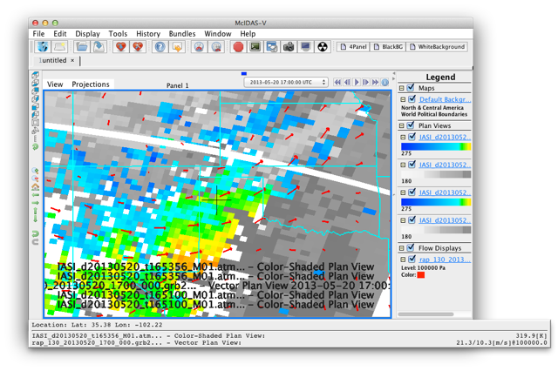Open the Projections menu
Image resolution: width=558 pixels, height=371 pixels.
tap(91, 84)
